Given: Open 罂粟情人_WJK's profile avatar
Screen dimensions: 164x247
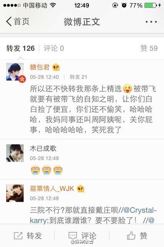Looking at the screenshot, I should [15, 193].
